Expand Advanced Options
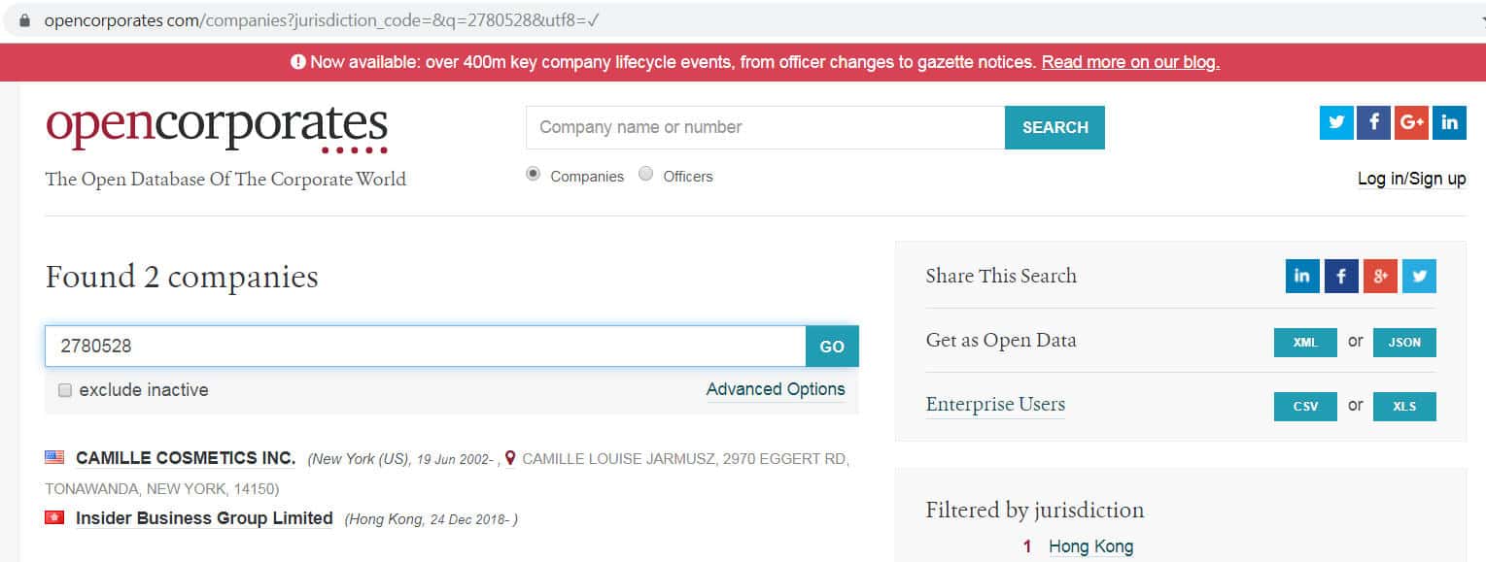The height and width of the screenshot is (562, 1486). point(776,389)
